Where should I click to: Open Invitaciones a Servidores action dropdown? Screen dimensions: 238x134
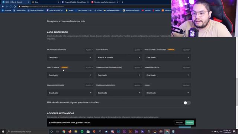click(x=168, y=57)
